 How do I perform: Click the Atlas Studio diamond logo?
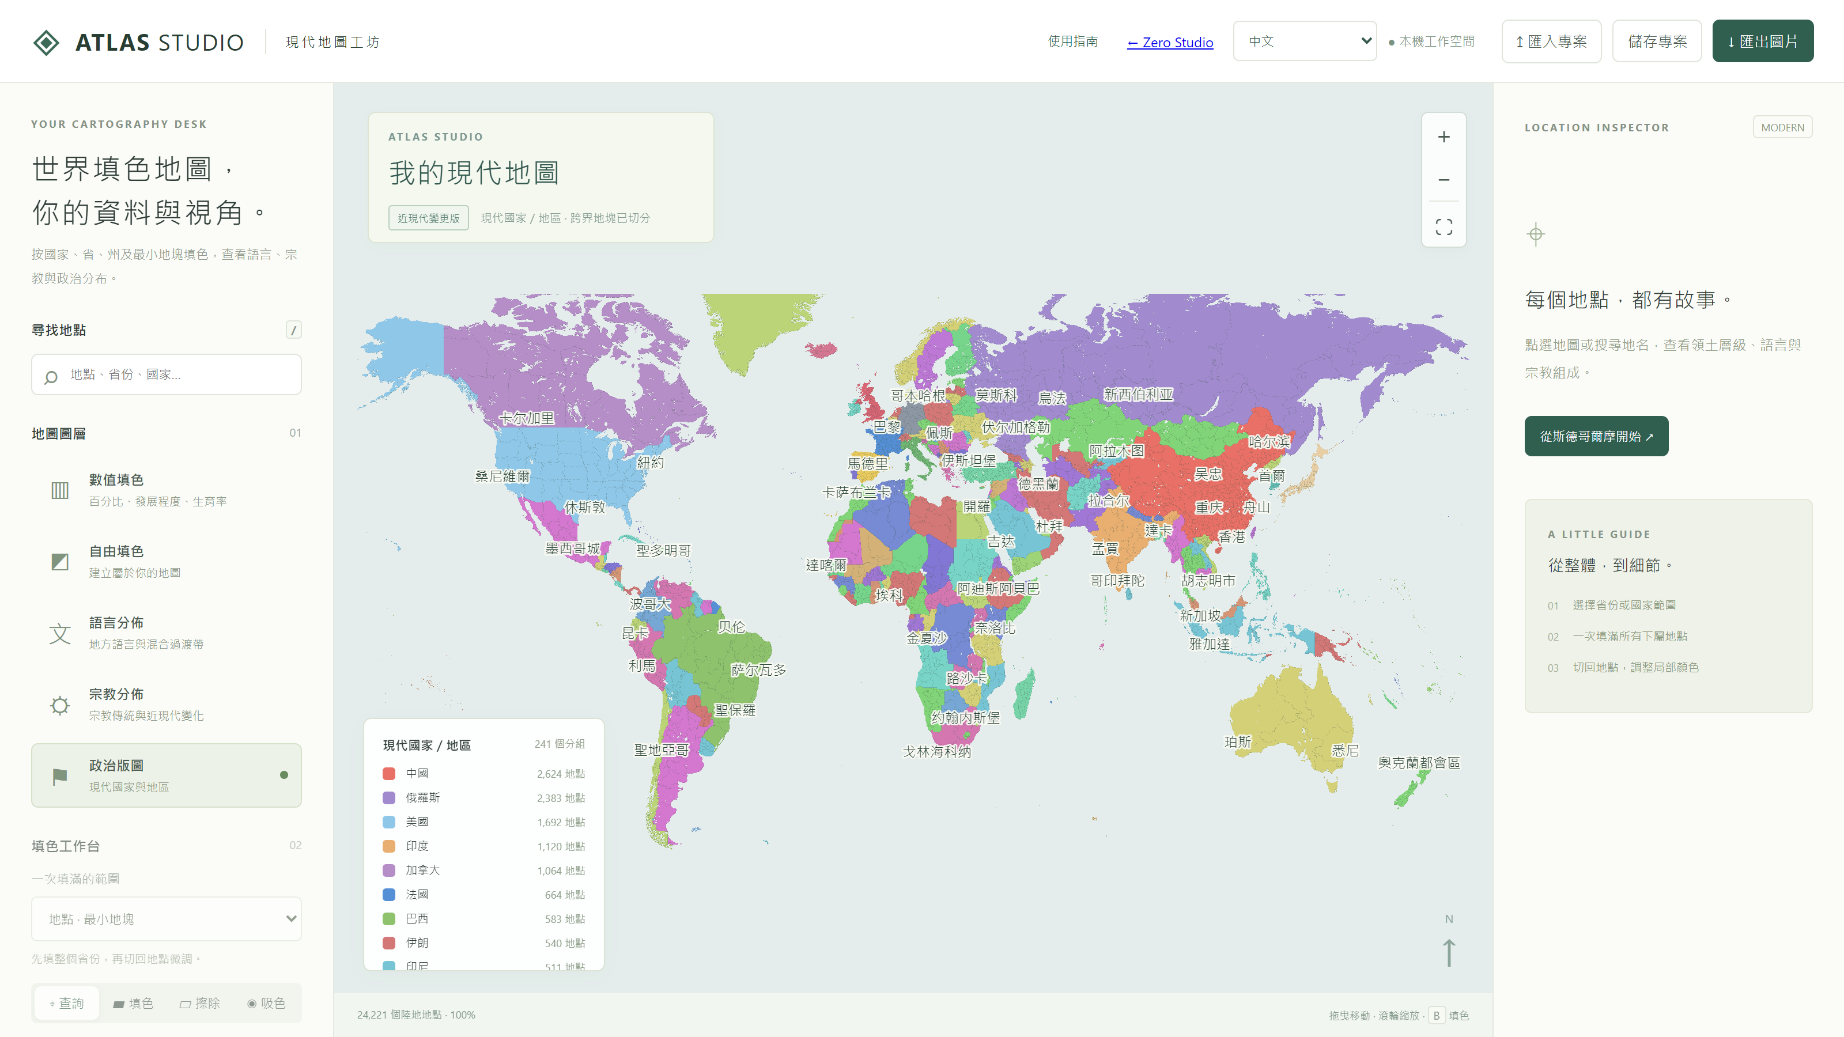click(47, 42)
